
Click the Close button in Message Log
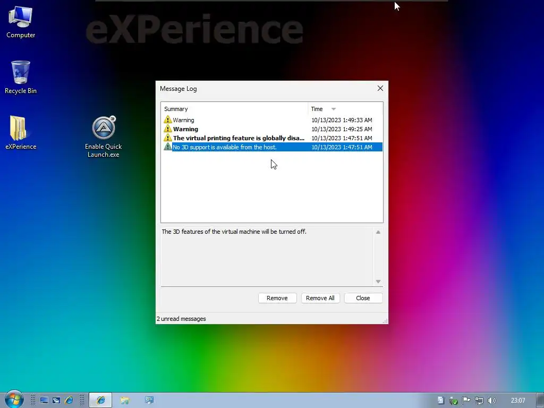(x=363, y=298)
